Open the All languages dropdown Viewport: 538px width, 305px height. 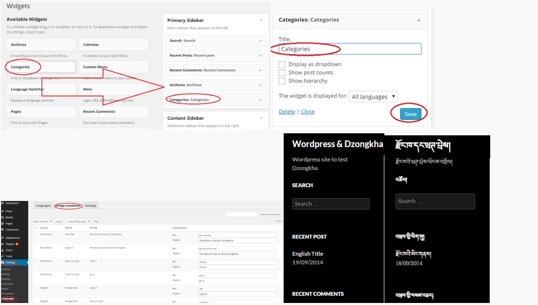(x=373, y=96)
